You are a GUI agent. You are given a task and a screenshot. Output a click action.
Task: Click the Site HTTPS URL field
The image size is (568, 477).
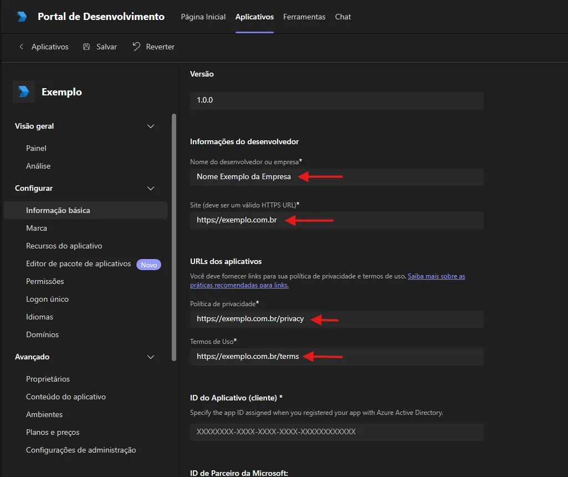point(337,220)
